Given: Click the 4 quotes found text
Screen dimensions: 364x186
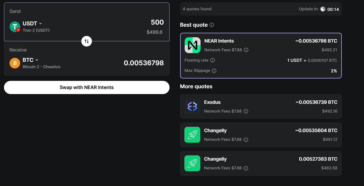Looking at the screenshot, I should coord(197,9).
